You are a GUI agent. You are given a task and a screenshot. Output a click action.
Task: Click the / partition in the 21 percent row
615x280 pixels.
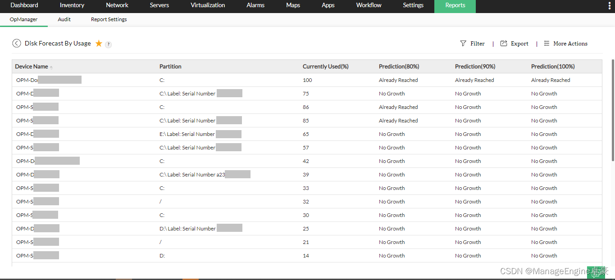160,242
